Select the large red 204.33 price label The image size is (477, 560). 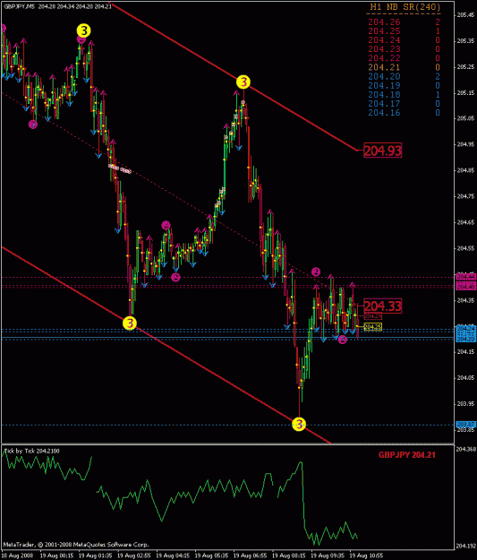(383, 306)
